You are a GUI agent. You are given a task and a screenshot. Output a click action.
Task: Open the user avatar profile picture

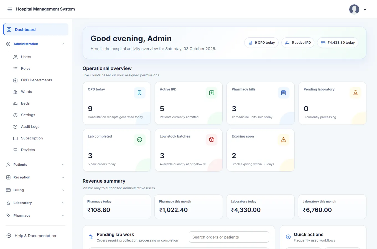(x=354, y=9)
